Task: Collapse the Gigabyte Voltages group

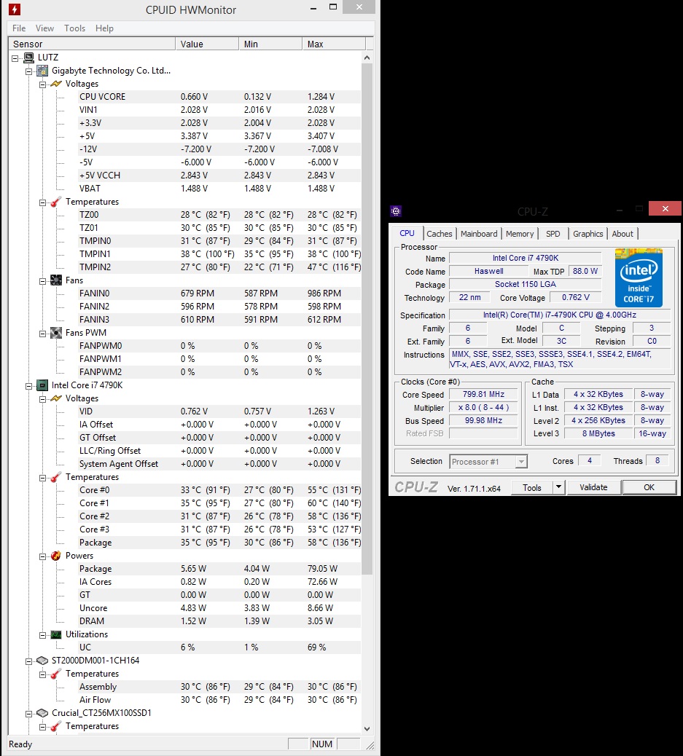Action: click(42, 84)
